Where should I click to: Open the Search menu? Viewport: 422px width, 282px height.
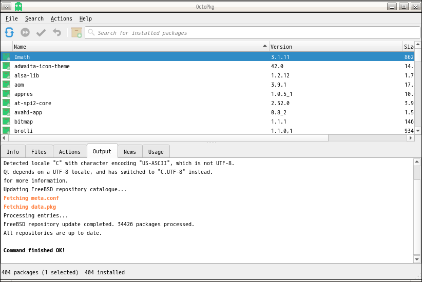(34, 18)
